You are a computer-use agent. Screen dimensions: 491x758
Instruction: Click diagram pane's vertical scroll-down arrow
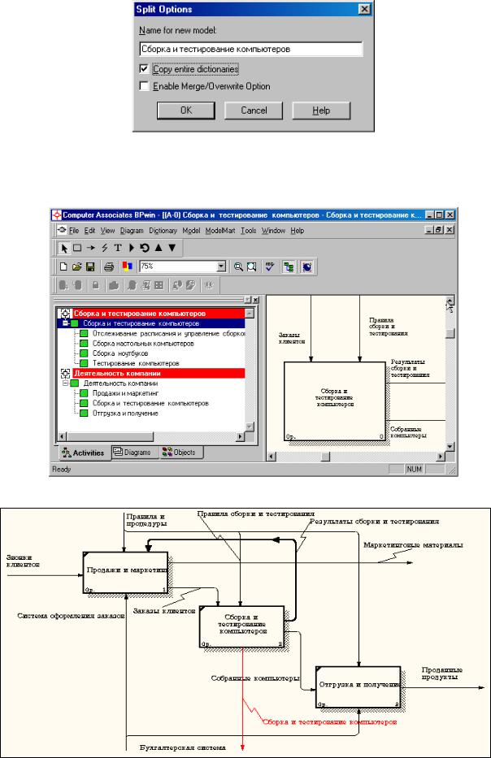click(450, 447)
